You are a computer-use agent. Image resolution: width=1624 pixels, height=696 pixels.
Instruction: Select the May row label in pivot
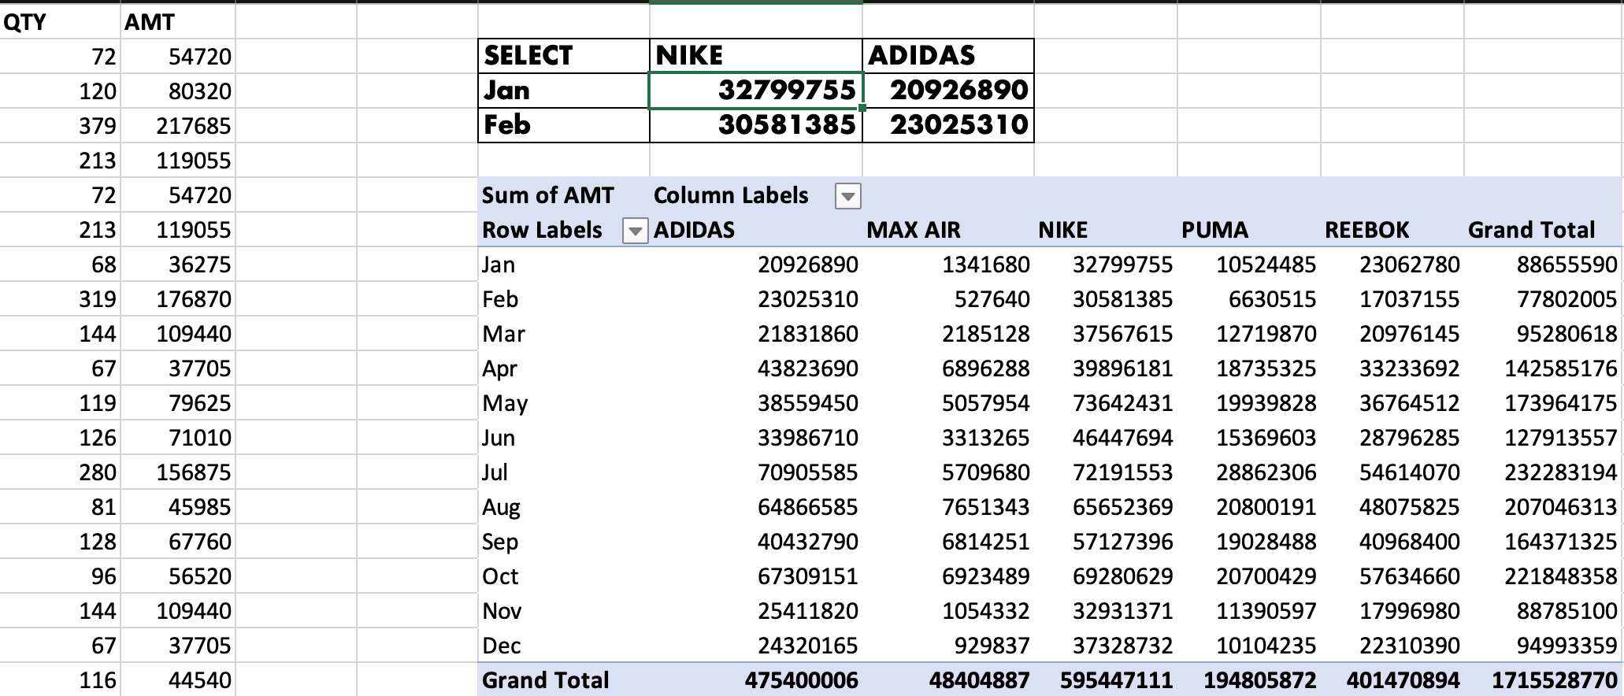pyautogui.click(x=564, y=403)
